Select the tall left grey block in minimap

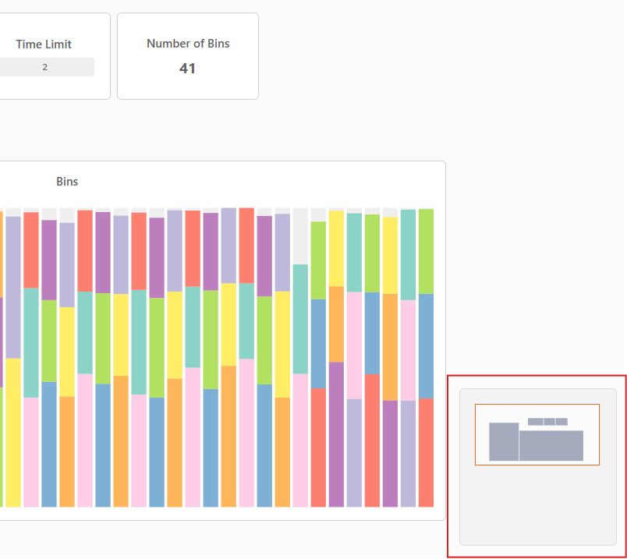(504, 441)
